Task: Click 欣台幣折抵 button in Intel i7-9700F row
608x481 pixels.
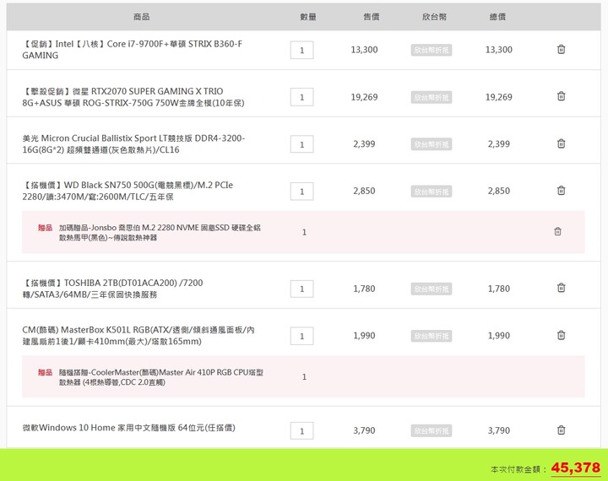Action: (x=432, y=50)
